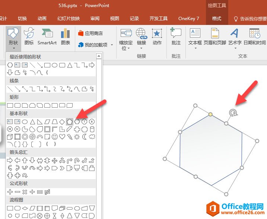Select dodecagon shape labeled 12
This screenshot has width=267, height=219.
click(x=17, y=129)
